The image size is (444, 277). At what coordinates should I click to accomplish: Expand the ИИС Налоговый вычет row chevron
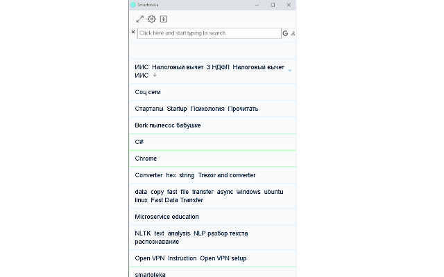point(290,70)
